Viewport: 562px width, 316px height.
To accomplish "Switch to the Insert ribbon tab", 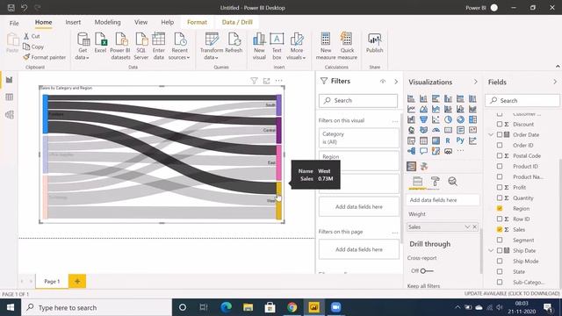I will [x=73, y=22].
